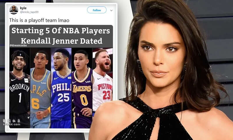Image resolution: width=233 pixels, height=140 pixels.
Task: Open the @knicks_tape99 handle link
Action: [29, 12]
